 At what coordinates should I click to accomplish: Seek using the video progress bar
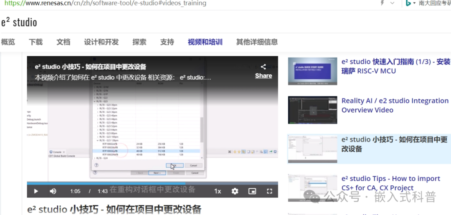[152, 183]
